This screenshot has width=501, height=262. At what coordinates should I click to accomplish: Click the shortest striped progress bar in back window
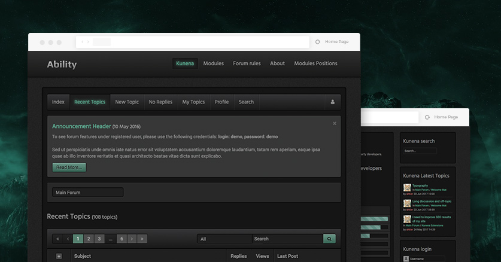(x=365, y=236)
